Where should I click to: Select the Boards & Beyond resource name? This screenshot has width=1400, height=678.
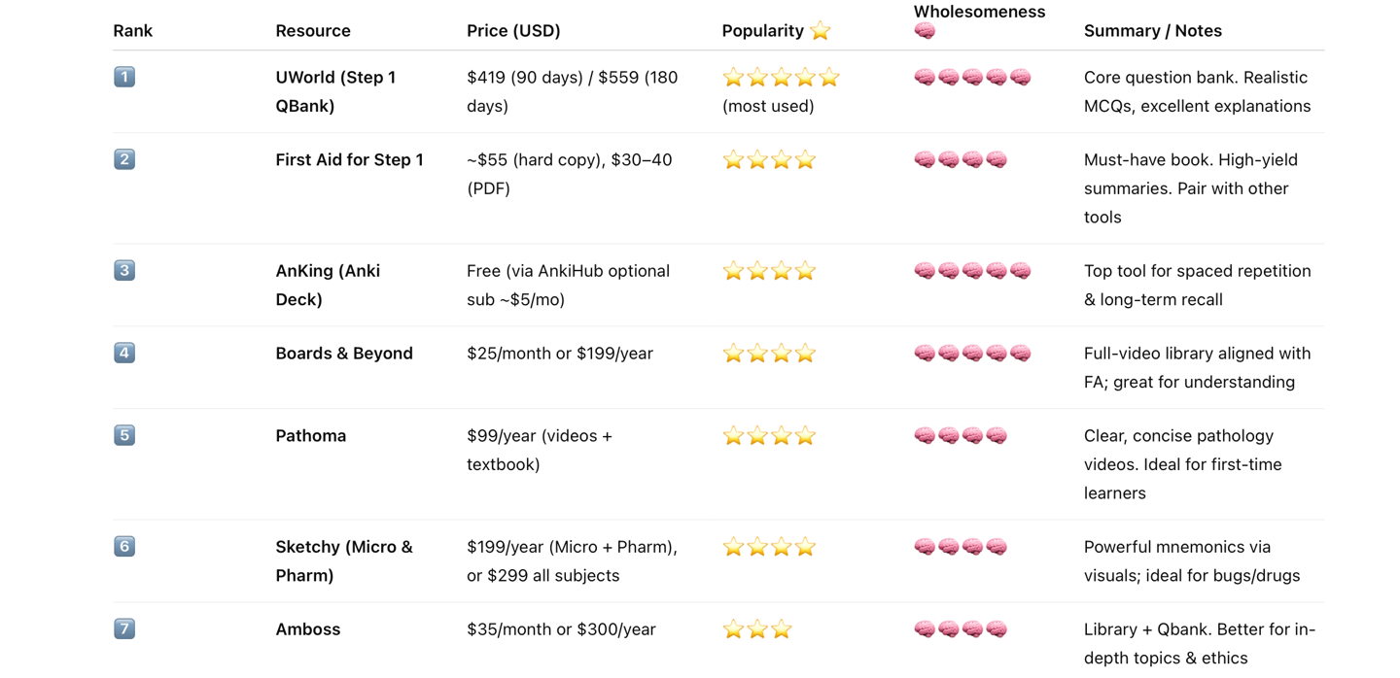pos(344,354)
